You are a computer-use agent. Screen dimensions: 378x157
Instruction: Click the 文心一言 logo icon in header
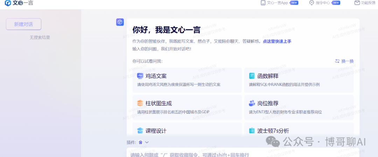(8, 3)
